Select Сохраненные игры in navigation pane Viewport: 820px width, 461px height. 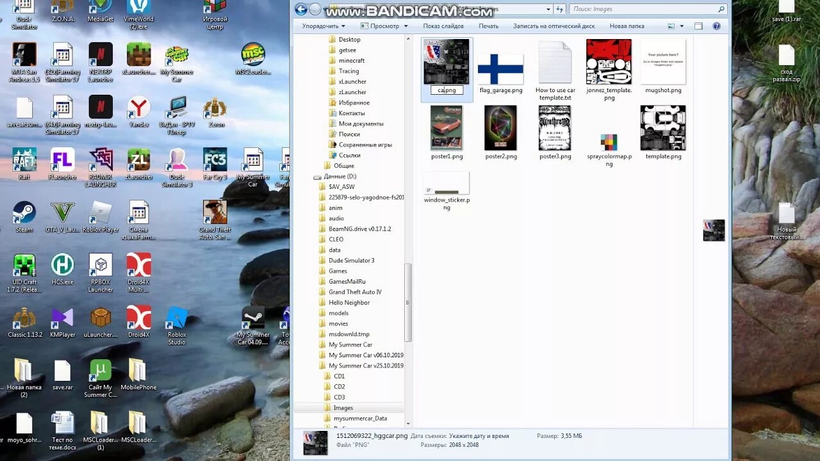coord(365,145)
